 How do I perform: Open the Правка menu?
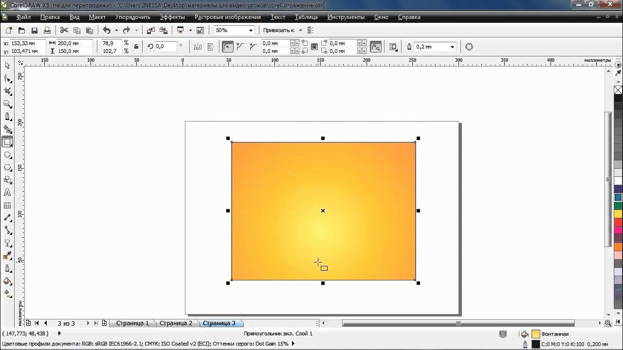point(50,17)
